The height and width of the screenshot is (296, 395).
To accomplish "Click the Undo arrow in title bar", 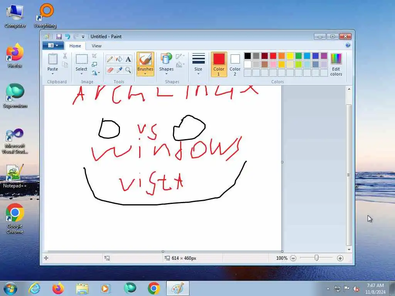I will [x=68, y=37].
